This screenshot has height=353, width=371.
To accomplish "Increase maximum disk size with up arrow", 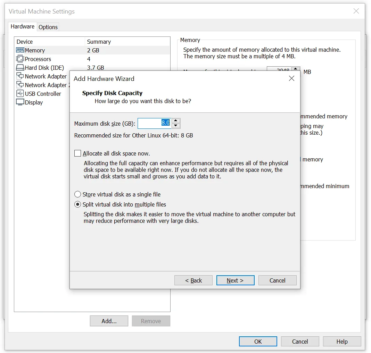I will point(176,121).
